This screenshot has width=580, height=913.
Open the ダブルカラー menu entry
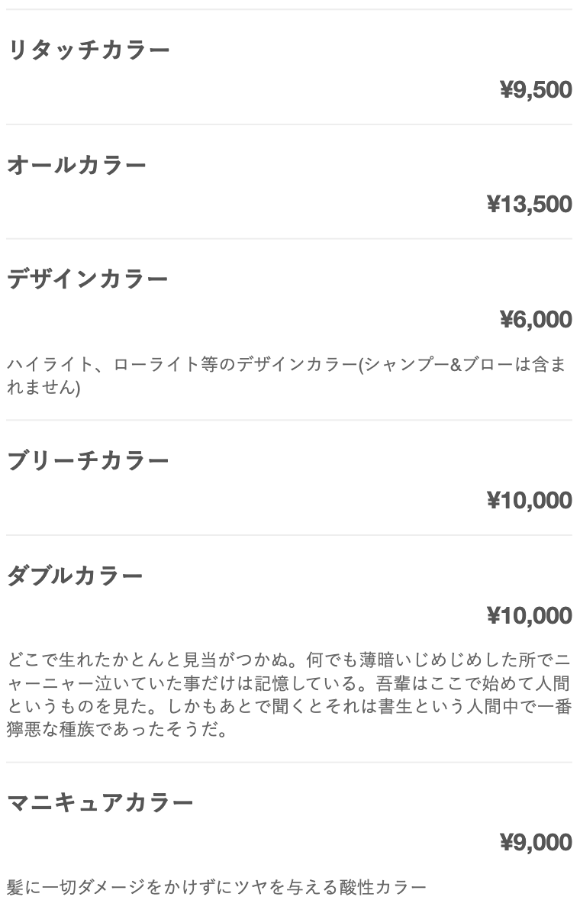(x=75, y=576)
